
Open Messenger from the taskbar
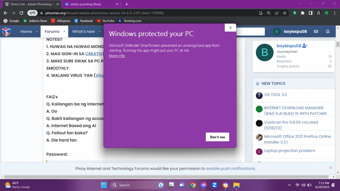click(x=203, y=185)
